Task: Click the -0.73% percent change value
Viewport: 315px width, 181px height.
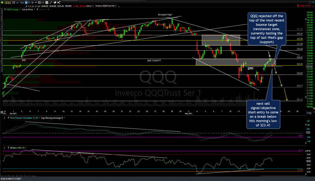Action: click(x=83, y=6)
